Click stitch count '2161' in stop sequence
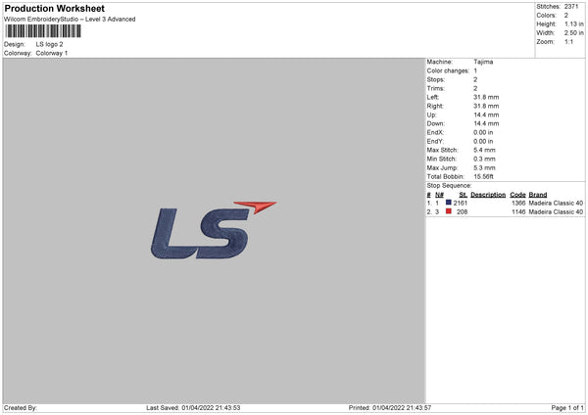 click(461, 203)
